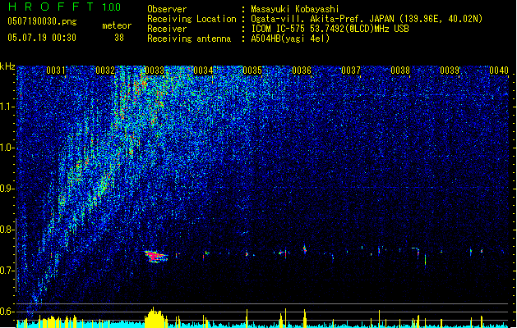This screenshot has height=328, width=517.
Task: Click the 0040 time marker
Action: point(499,71)
